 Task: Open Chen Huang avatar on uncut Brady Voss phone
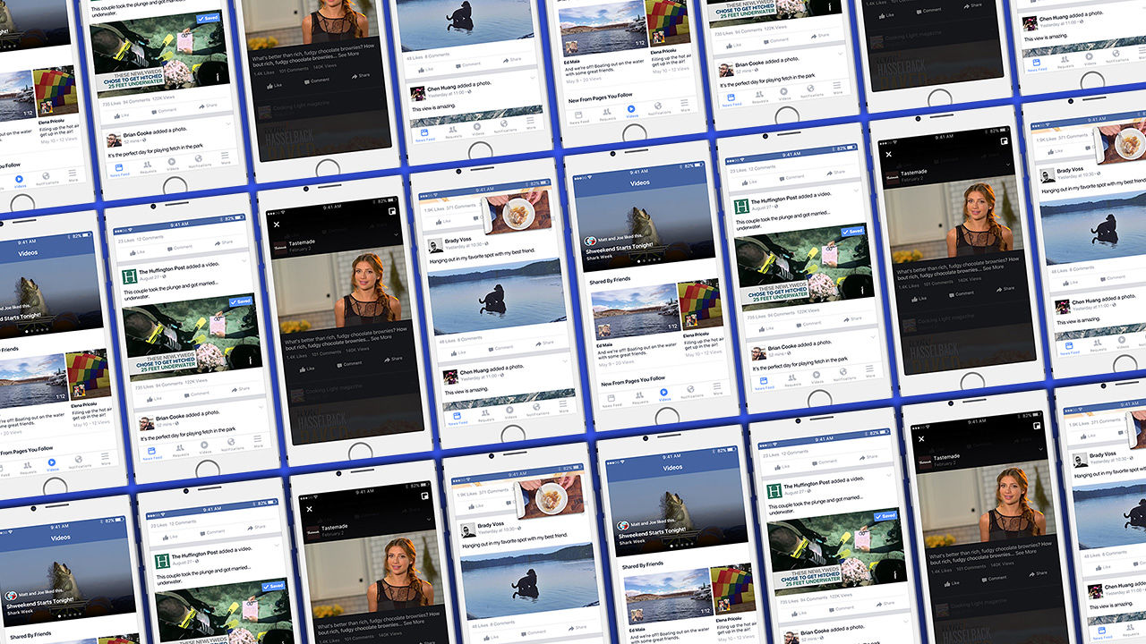(450, 377)
